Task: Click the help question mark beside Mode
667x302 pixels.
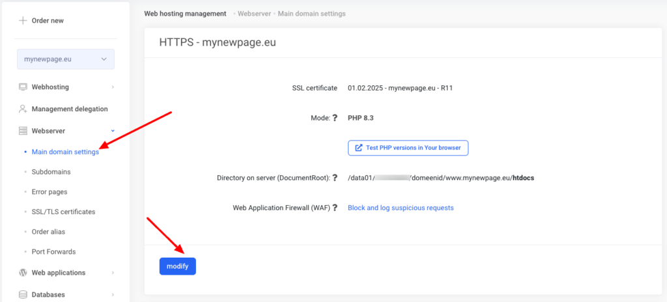Action: [x=335, y=118]
